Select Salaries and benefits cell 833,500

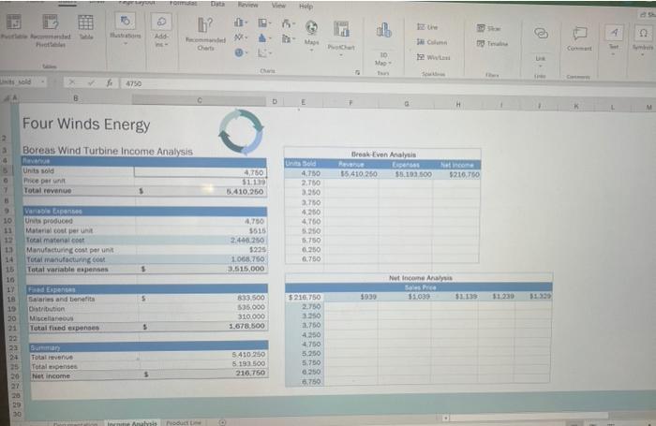click(x=201, y=298)
